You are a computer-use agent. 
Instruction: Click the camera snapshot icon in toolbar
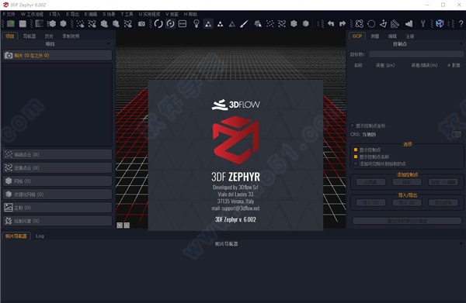pyautogui.click(x=141, y=24)
